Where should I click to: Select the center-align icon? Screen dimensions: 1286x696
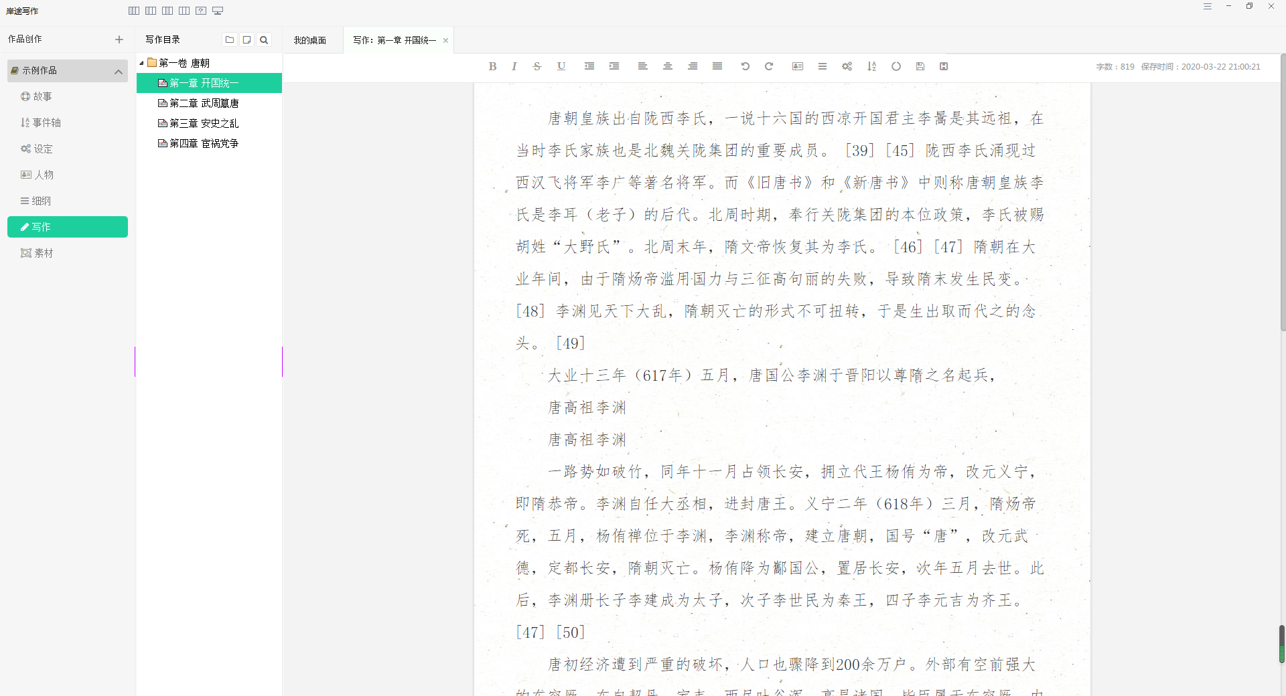tap(667, 66)
